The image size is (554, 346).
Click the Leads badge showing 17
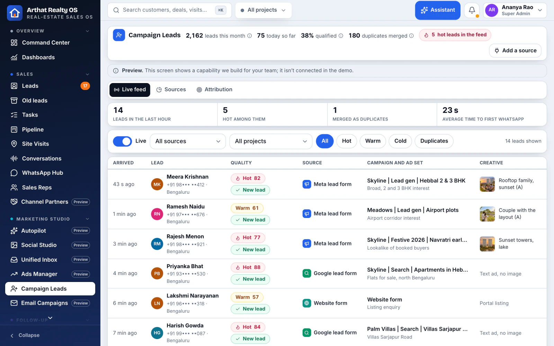[x=85, y=86]
